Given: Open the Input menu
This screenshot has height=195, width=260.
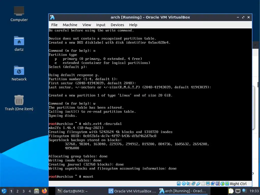Looking at the screenshot, I should tap(101, 25).
